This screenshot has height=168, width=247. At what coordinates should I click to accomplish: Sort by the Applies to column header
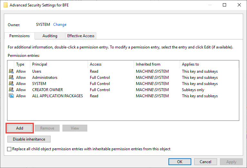209,64
